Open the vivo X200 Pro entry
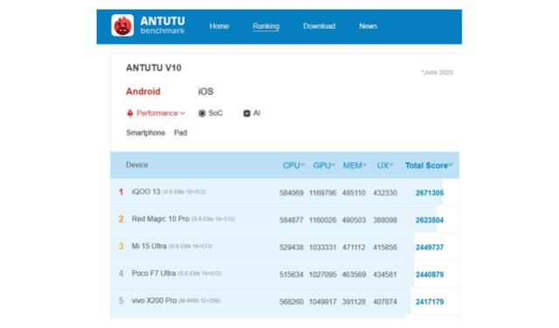 154,301
